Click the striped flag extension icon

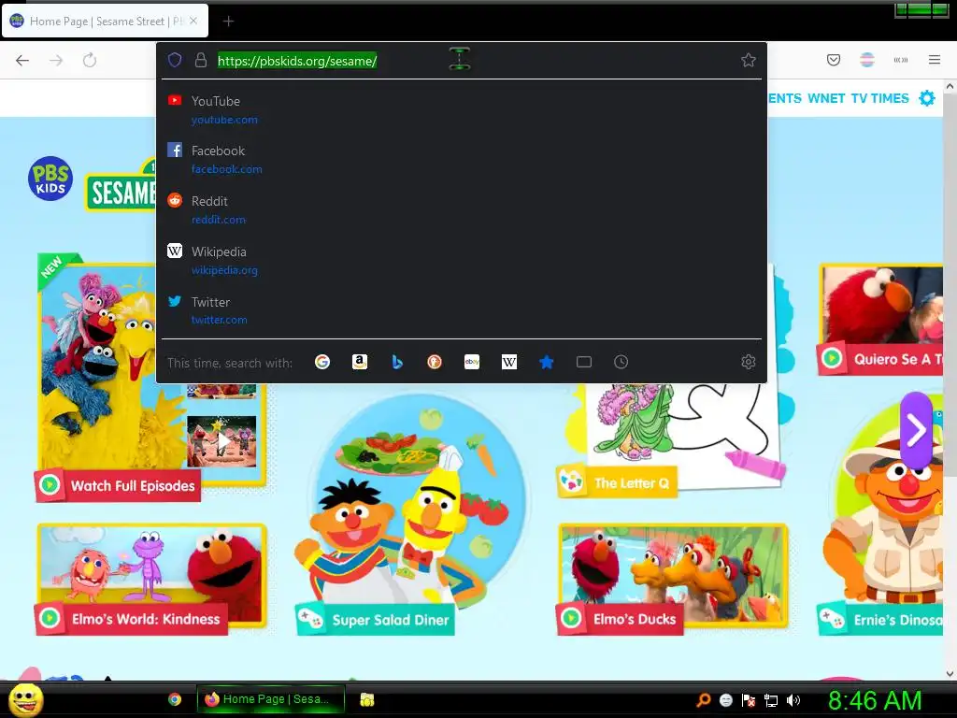coord(866,60)
